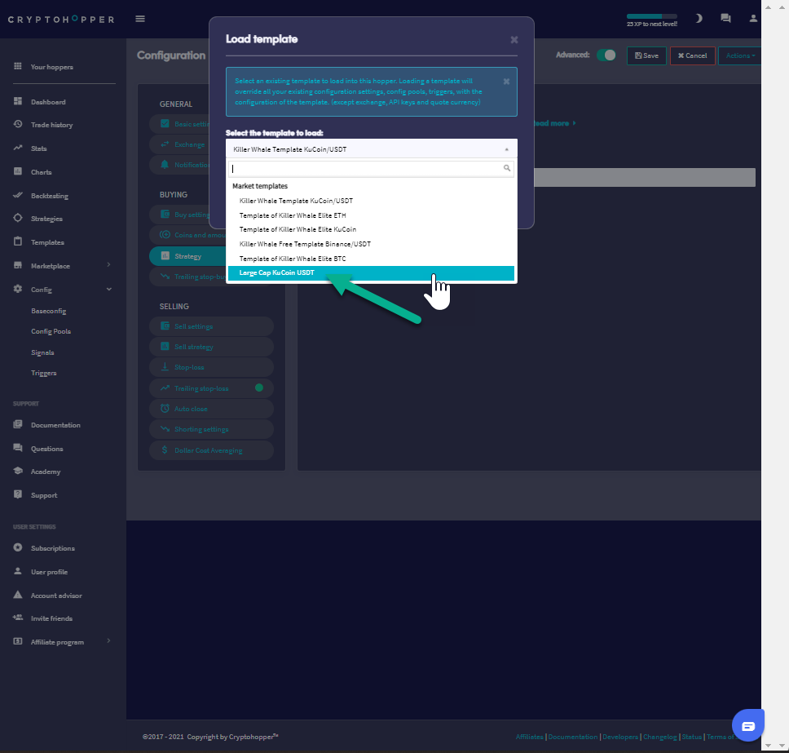The height and width of the screenshot is (753, 789).
Task: Toggle the Advanced switch off
Action: 606,55
